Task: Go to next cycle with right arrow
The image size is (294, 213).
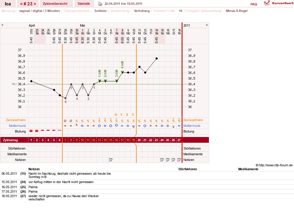Action: point(35,4)
